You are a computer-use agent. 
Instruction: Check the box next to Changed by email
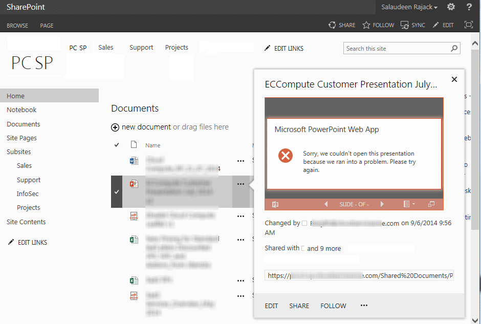(x=304, y=223)
